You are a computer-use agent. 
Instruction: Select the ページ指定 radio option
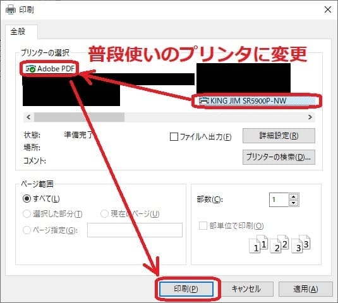[x=27, y=230]
